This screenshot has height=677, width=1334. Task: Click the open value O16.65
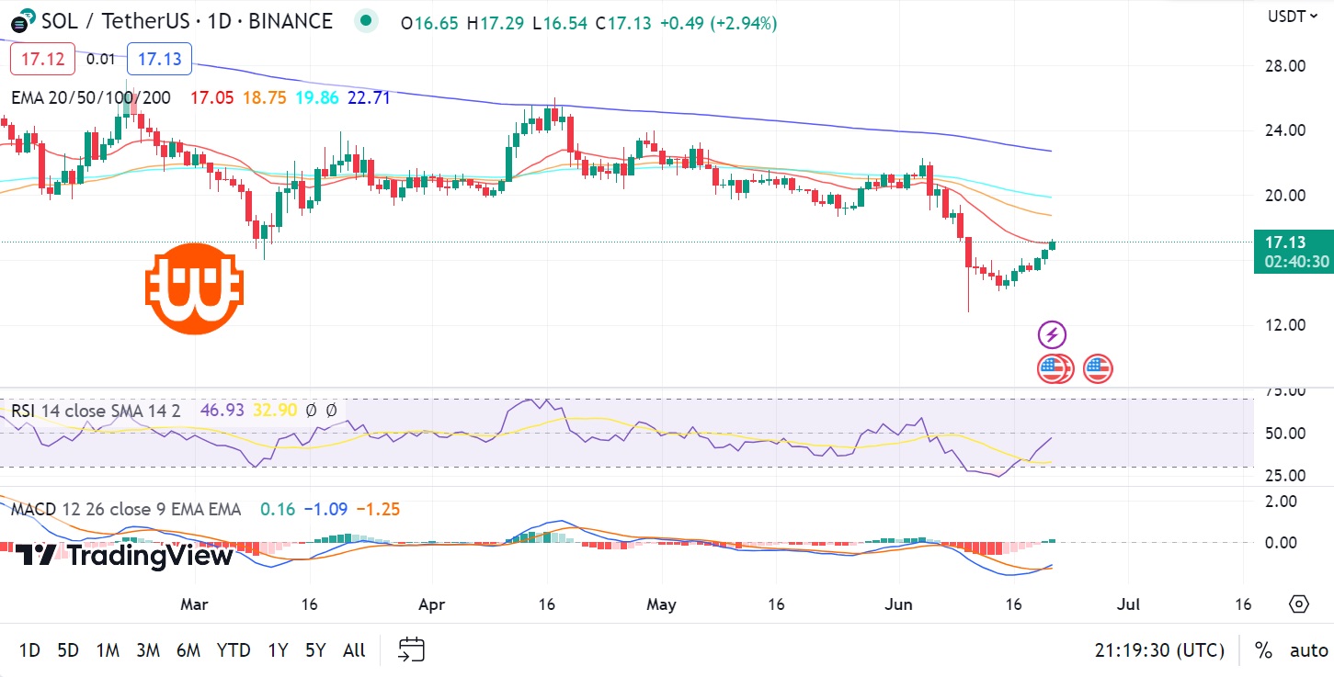[429, 23]
